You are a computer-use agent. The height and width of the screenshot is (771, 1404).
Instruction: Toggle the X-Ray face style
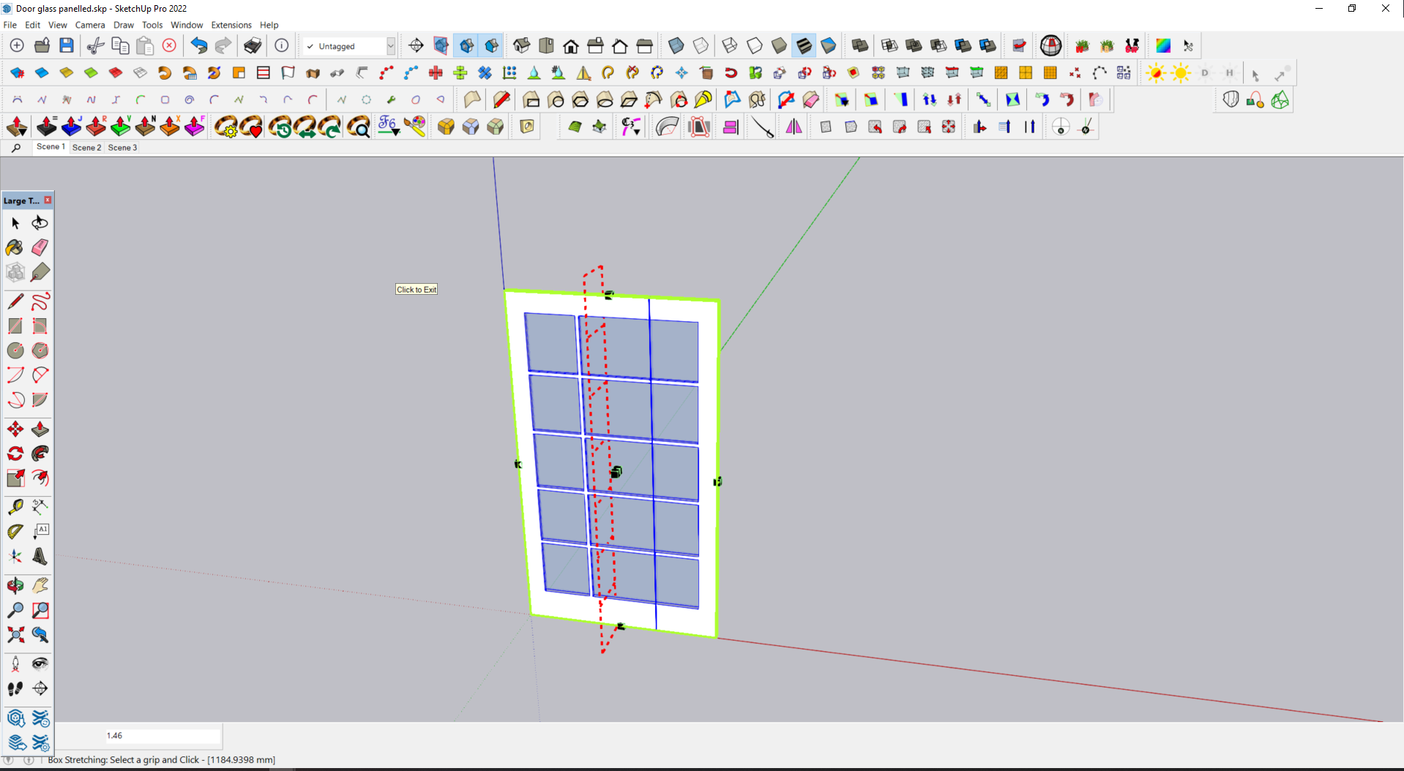pyautogui.click(x=676, y=46)
